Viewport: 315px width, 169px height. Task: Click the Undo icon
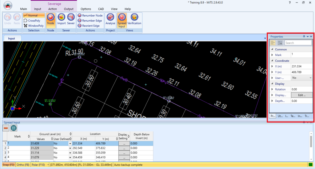[8, 19]
